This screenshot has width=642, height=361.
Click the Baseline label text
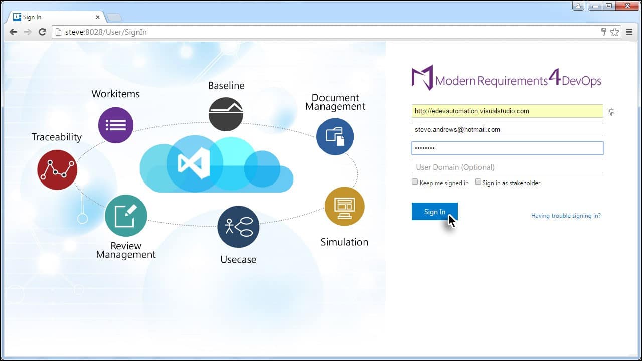point(226,86)
